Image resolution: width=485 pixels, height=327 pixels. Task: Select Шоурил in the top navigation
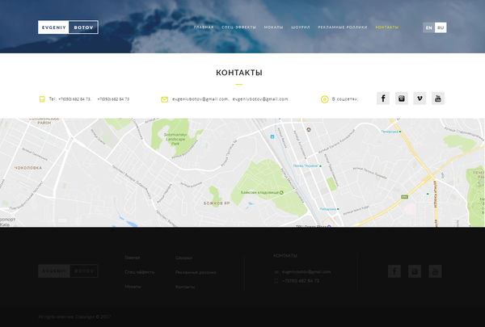click(301, 27)
